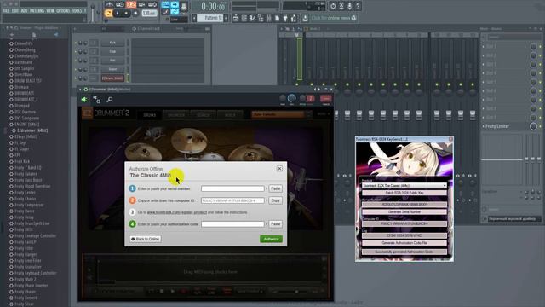Click the authorization code input field
545x307 pixels.
point(232,224)
